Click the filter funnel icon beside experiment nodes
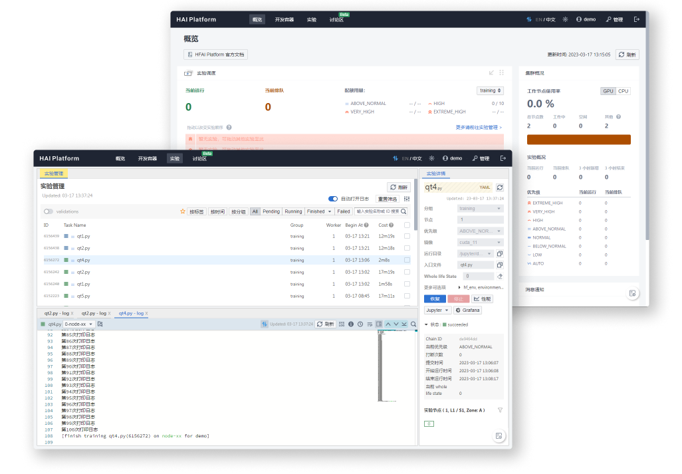682x474 pixels. (500, 410)
